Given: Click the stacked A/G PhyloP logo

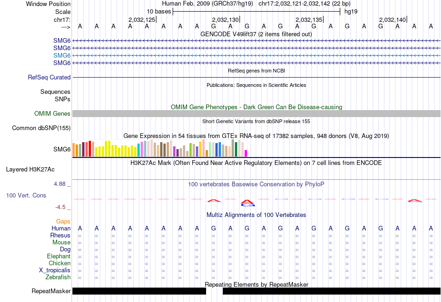Looking at the screenshot, I should (x=247, y=203).
